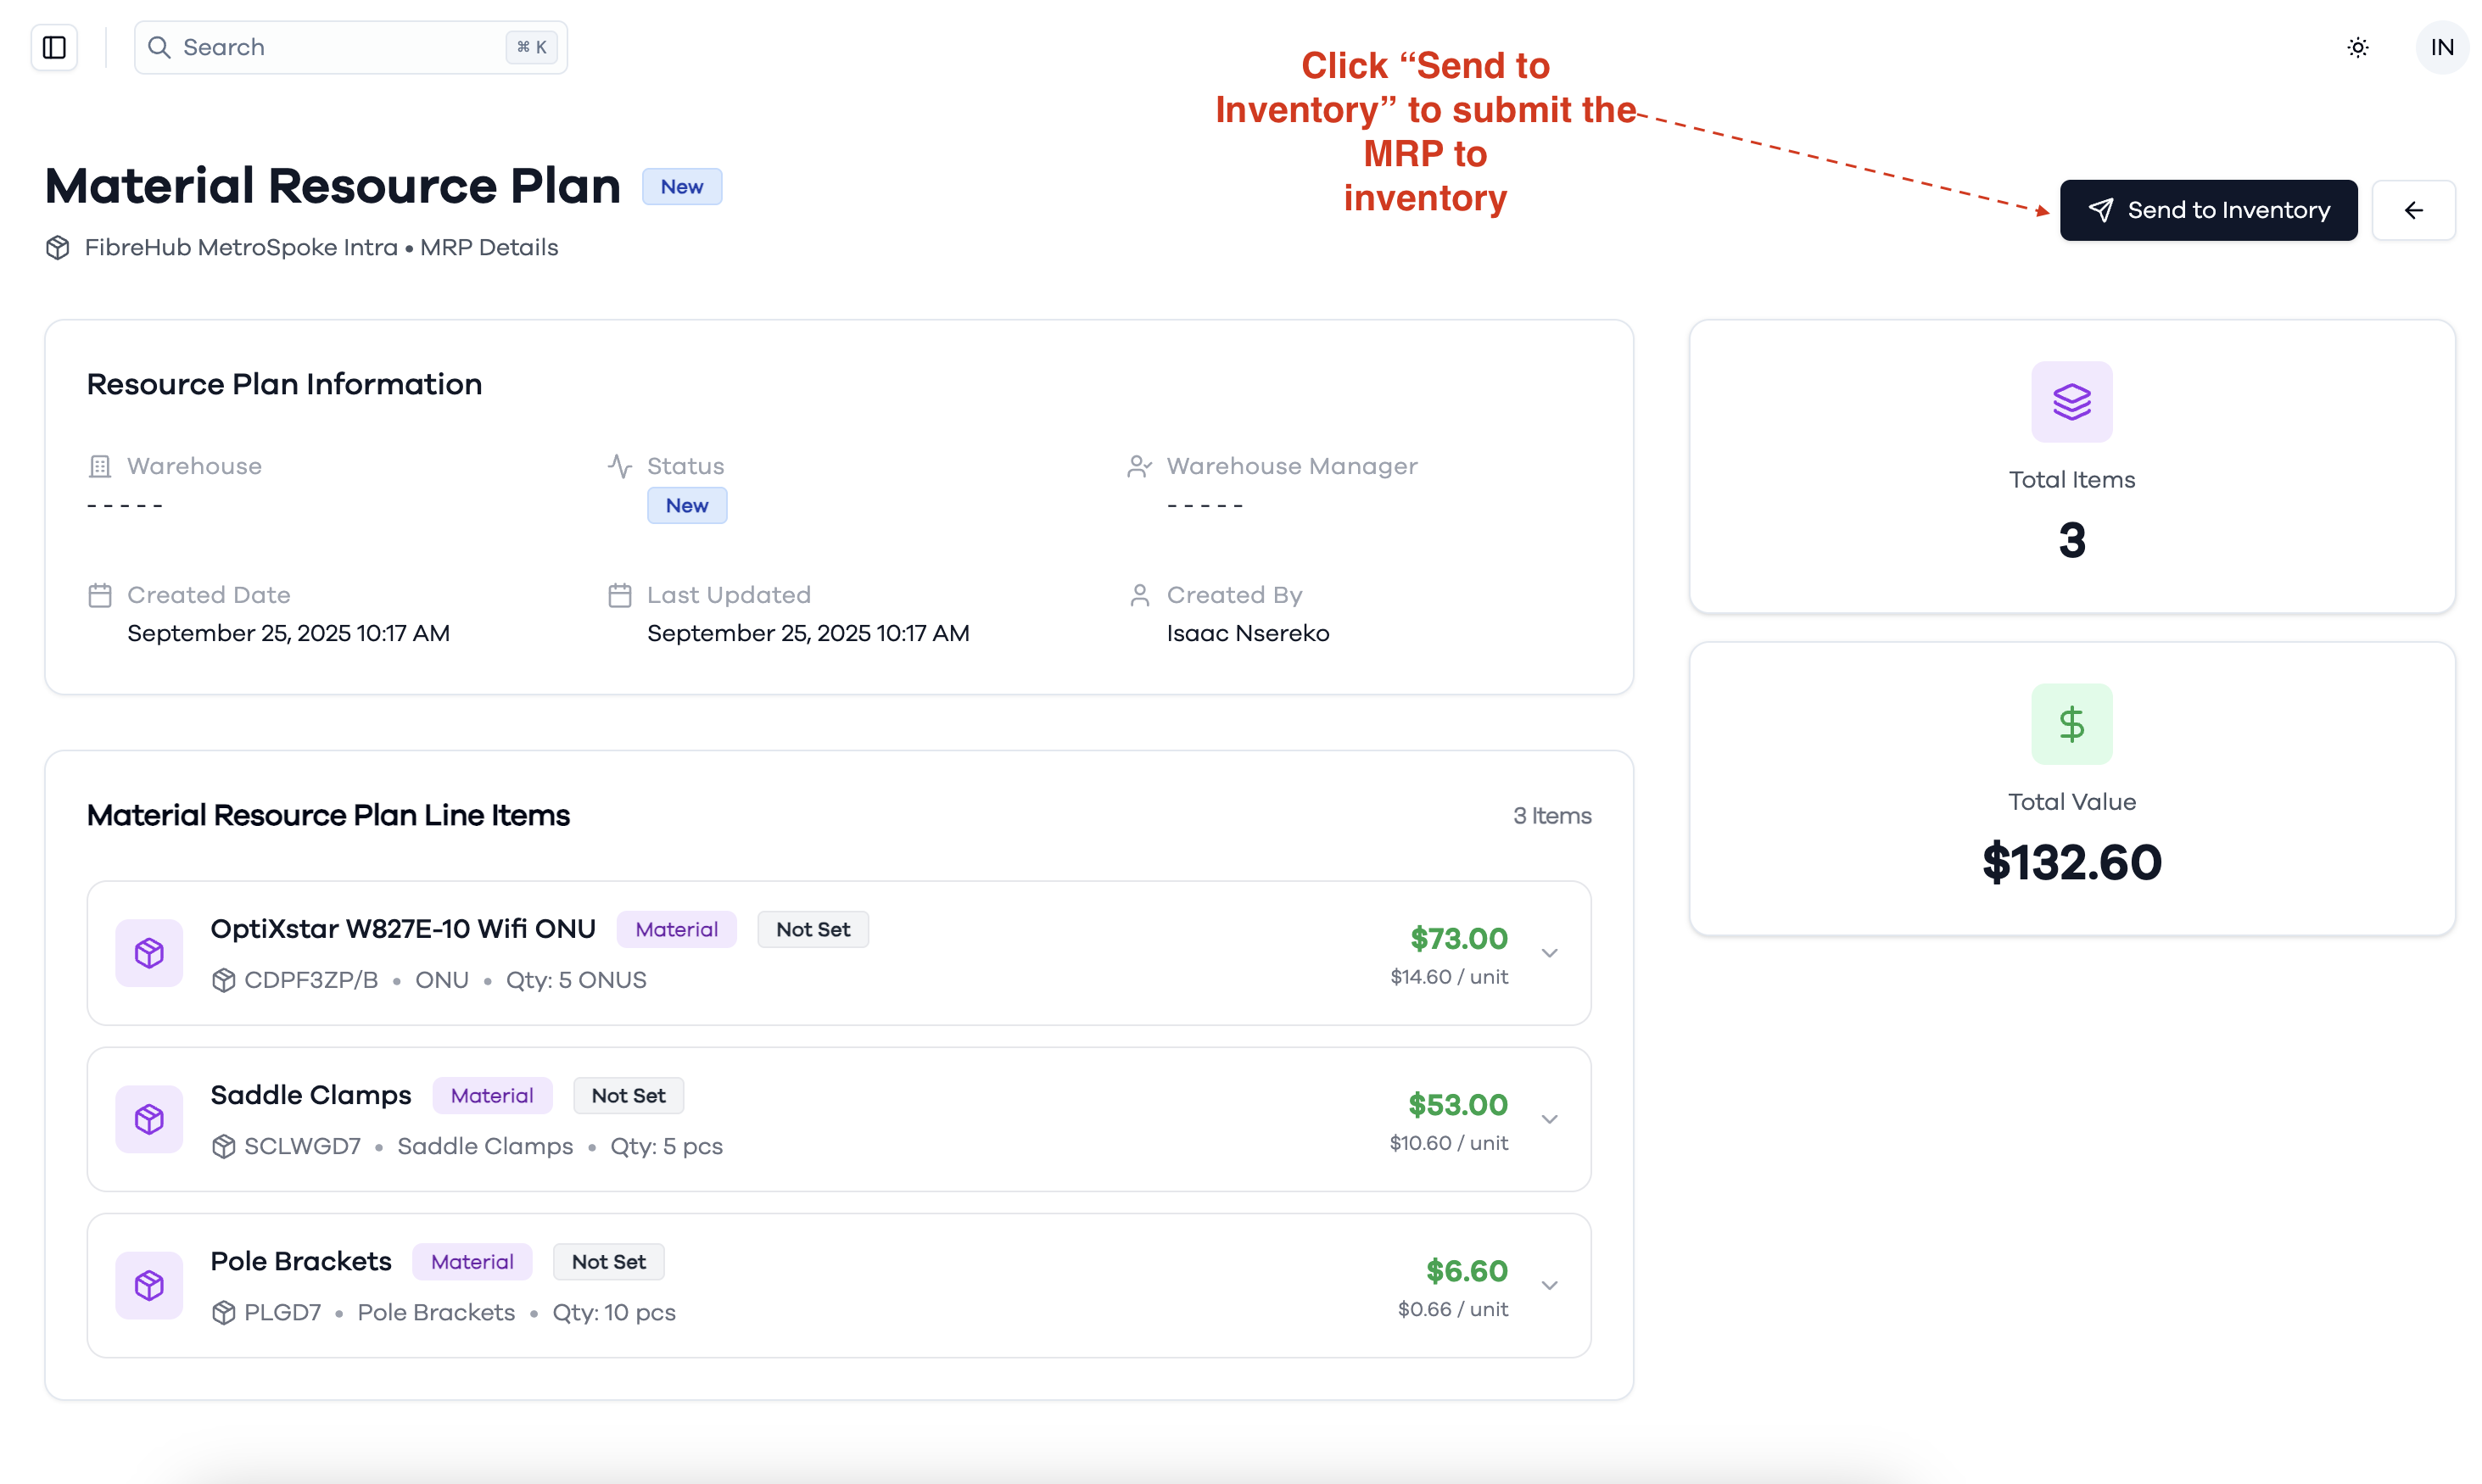Click the package icon beside FibreHub breadcrumb
This screenshot has height=1484, width=2482.
coord(58,247)
